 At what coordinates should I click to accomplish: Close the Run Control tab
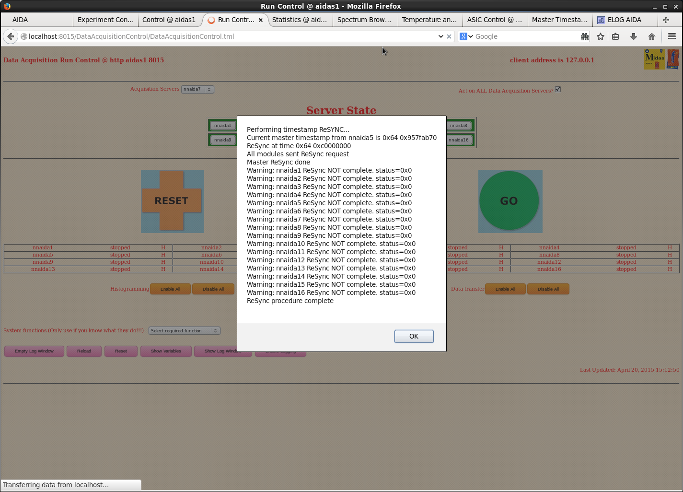tap(261, 20)
